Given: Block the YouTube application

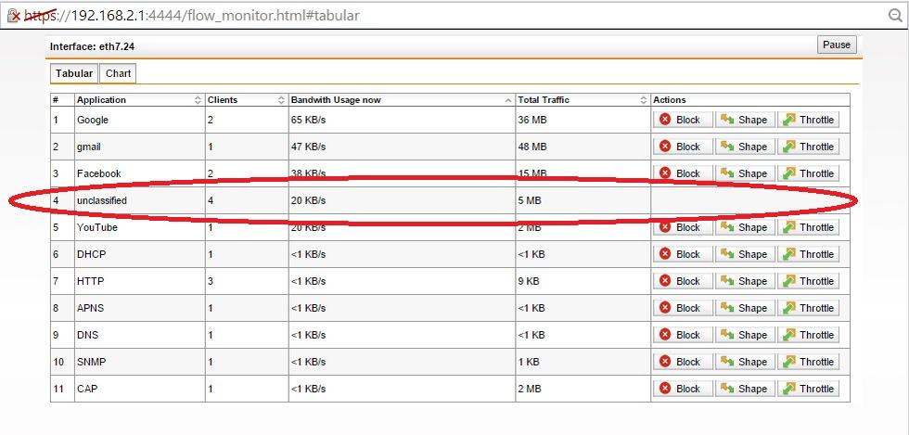Looking at the screenshot, I should pos(683,227).
